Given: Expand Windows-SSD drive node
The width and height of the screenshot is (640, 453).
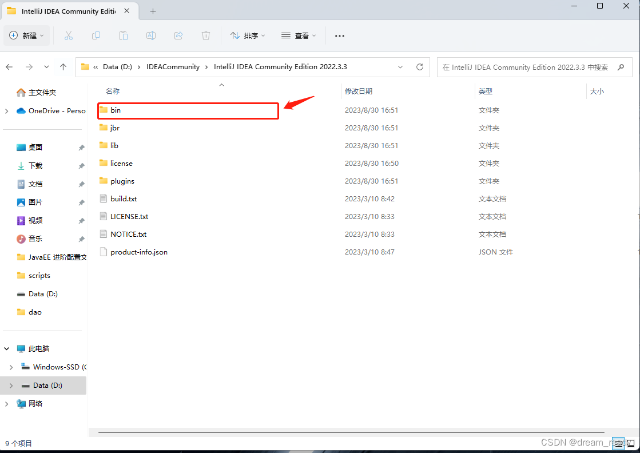Looking at the screenshot, I should (11, 367).
